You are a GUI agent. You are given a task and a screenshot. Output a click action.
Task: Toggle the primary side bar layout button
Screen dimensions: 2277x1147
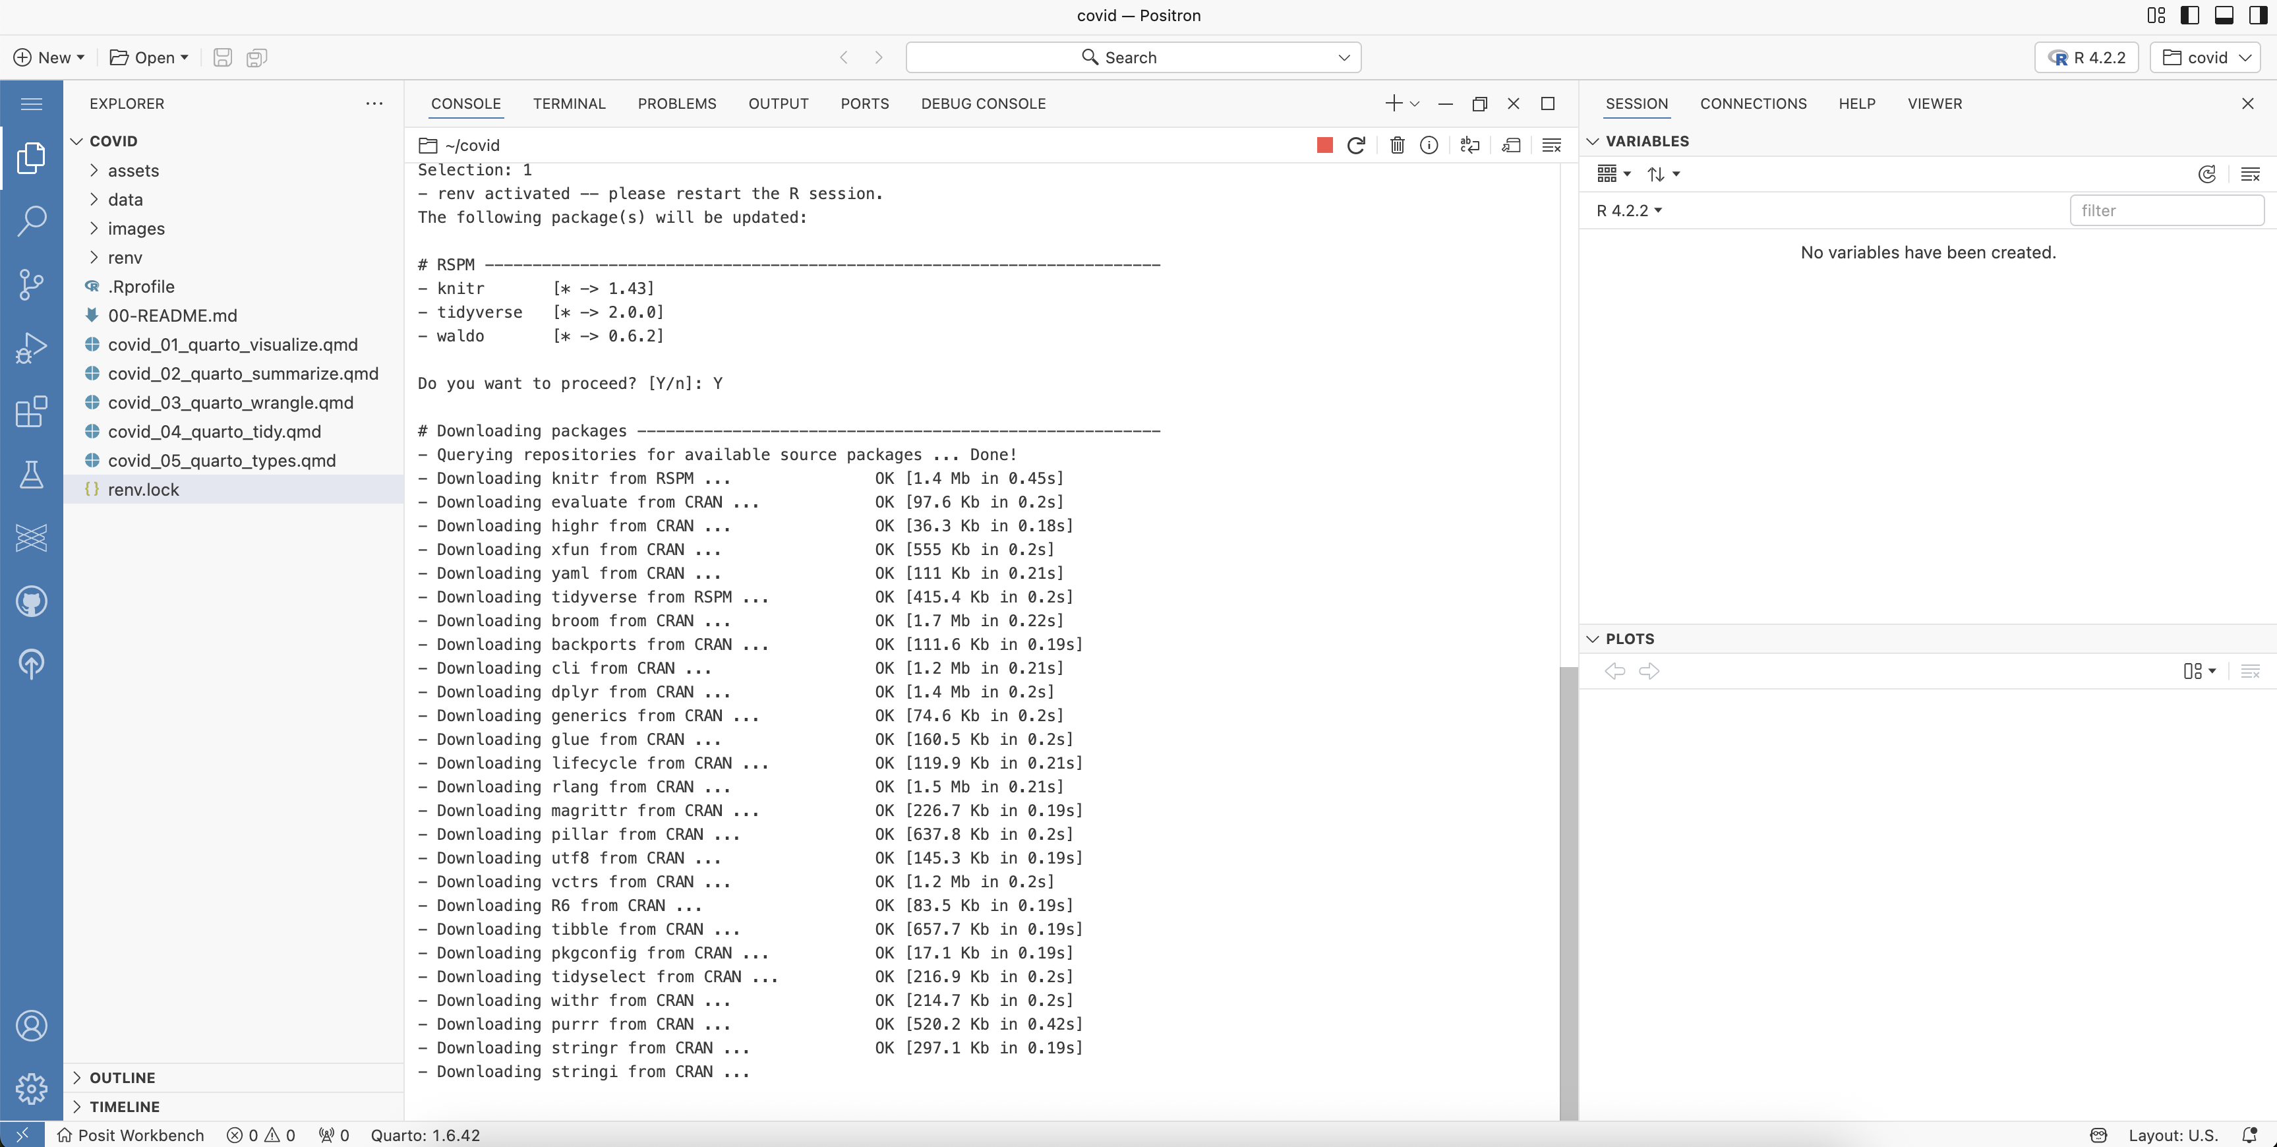tap(2189, 15)
